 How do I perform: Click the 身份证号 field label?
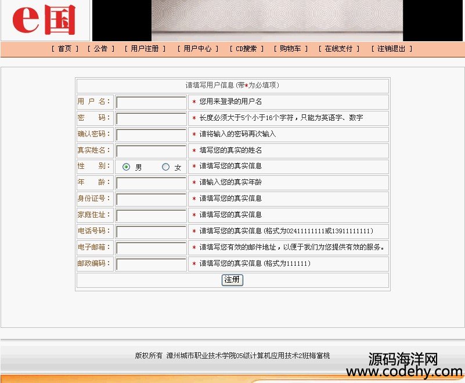93,198
